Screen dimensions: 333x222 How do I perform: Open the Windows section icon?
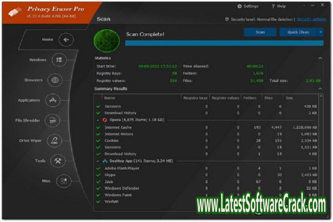[59, 60]
